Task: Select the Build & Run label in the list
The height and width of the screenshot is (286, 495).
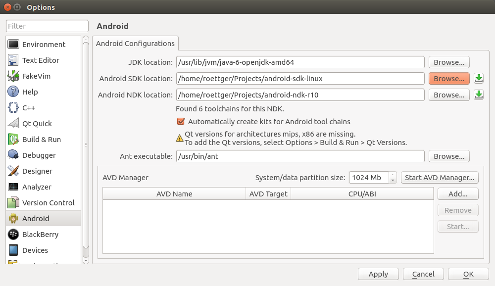Action: tap(42, 139)
